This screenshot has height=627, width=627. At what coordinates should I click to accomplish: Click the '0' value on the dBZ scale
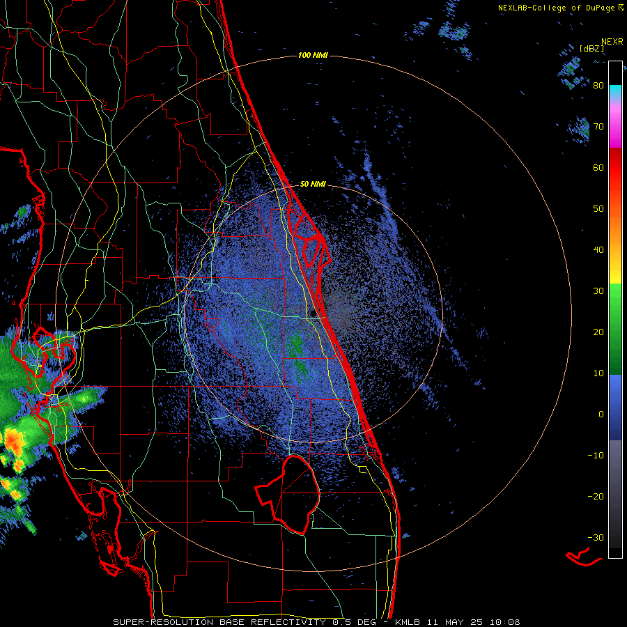click(601, 415)
